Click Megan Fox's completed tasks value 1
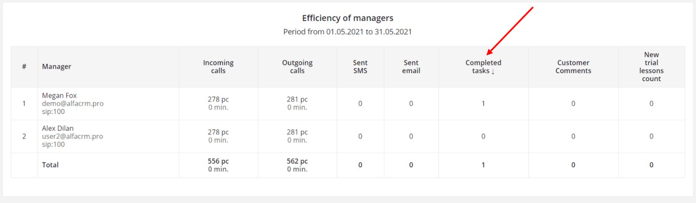The height and width of the screenshot is (203, 696). (x=483, y=104)
